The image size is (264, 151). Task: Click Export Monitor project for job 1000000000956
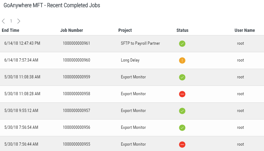pyautogui.click(x=133, y=127)
